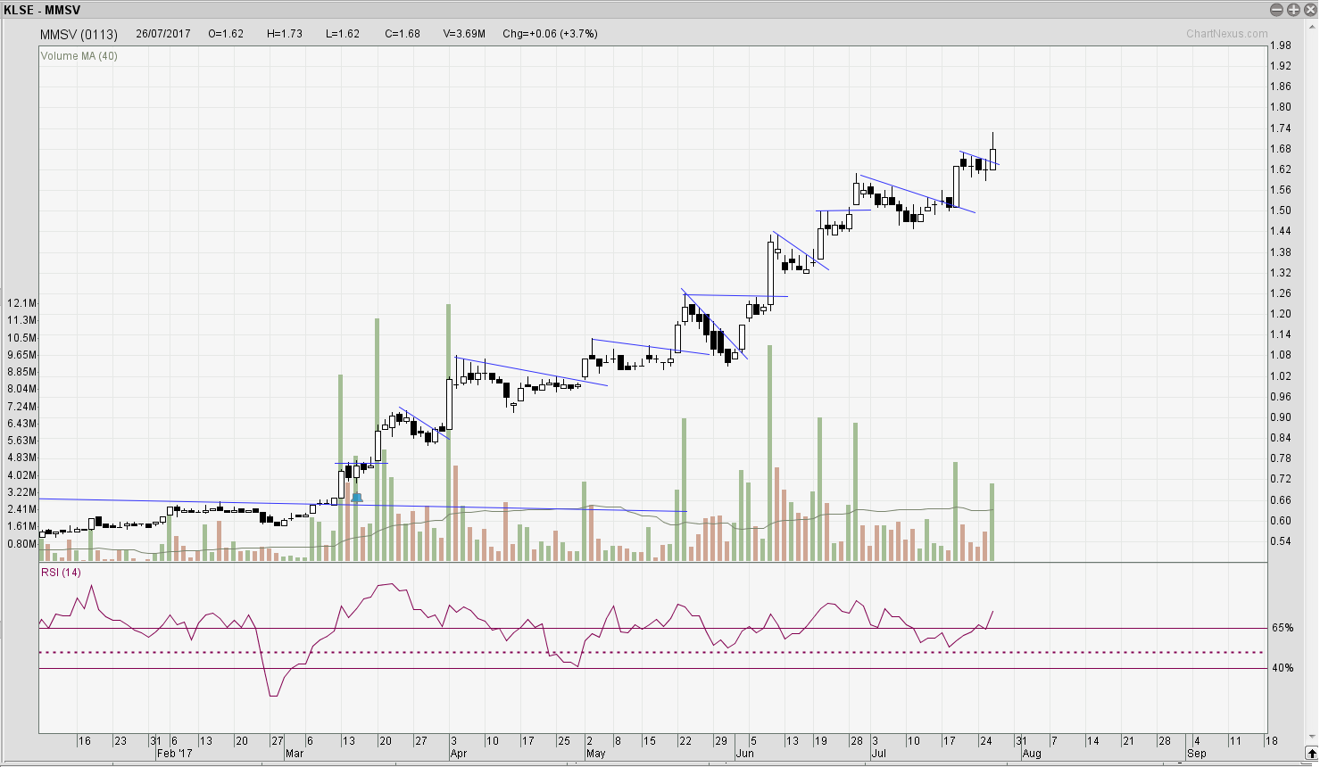Click the Feb '17 month label
The width and height of the screenshot is (1320, 767).
click(174, 754)
